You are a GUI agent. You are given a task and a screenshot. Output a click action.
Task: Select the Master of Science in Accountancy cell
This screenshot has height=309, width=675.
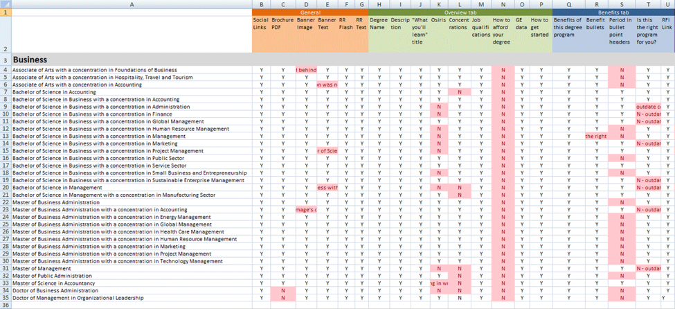(132, 283)
